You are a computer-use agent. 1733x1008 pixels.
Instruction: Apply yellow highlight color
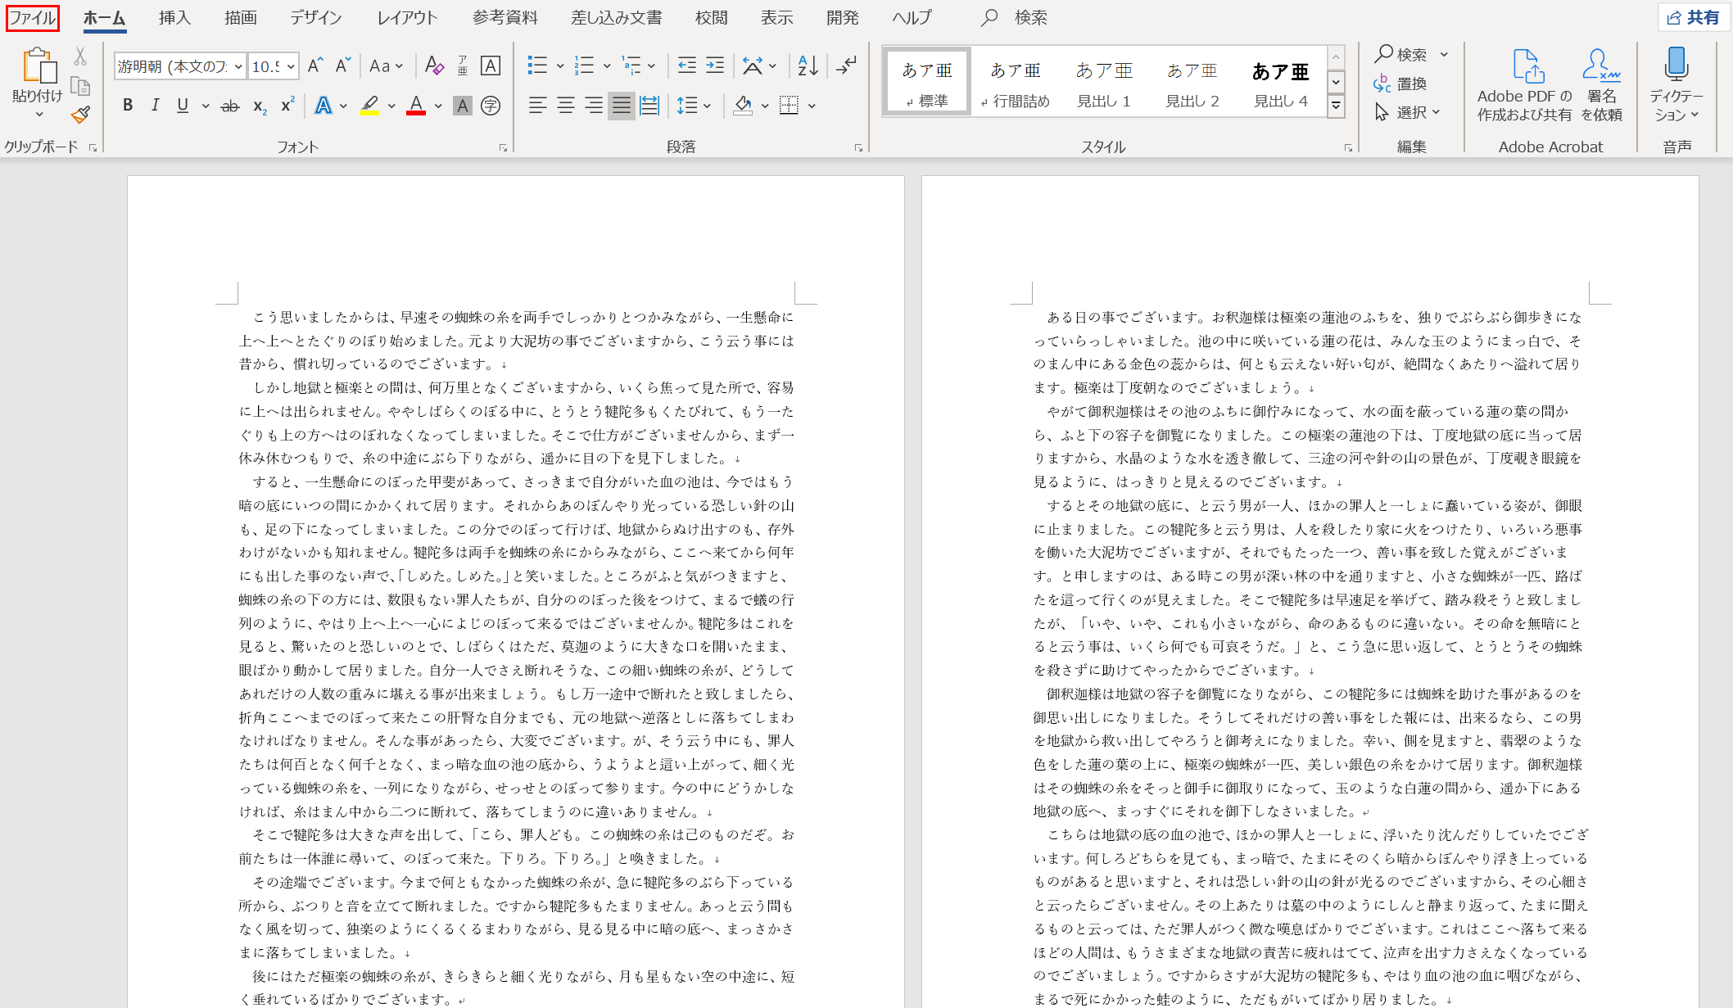pyautogui.click(x=369, y=106)
